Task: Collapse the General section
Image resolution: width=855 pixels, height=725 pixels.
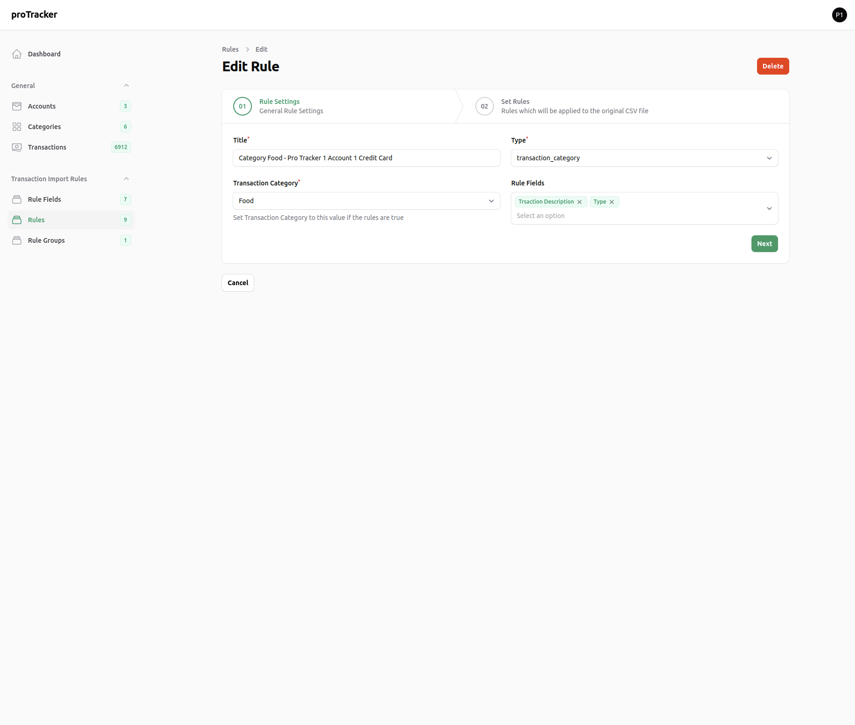Action: [x=126, y=86]
